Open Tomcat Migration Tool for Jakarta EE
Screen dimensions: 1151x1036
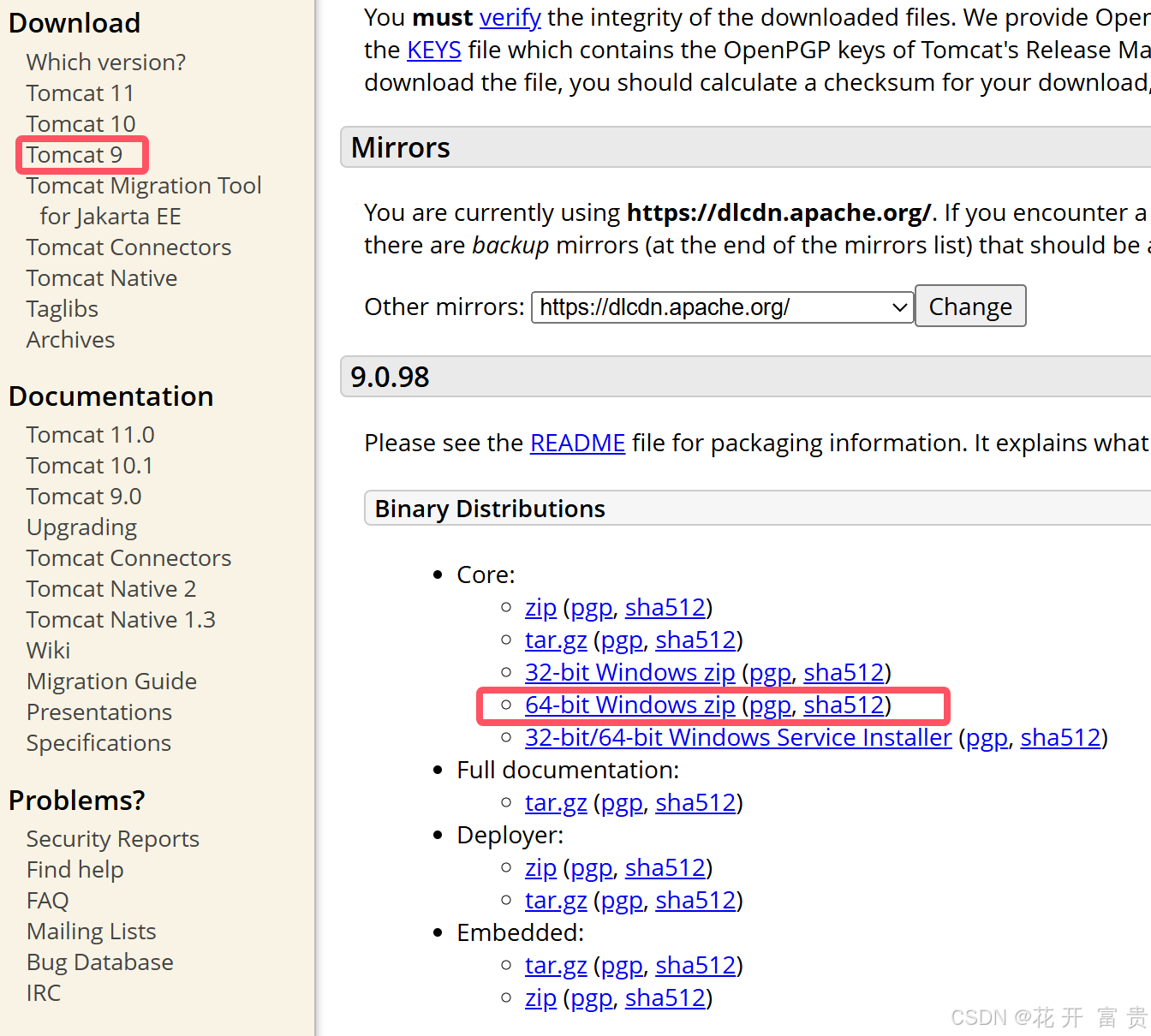(x=144, y=201)
